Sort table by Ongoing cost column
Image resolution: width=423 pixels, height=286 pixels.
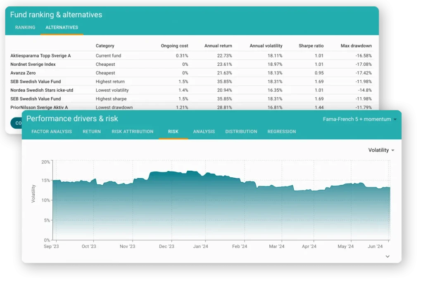174,46
